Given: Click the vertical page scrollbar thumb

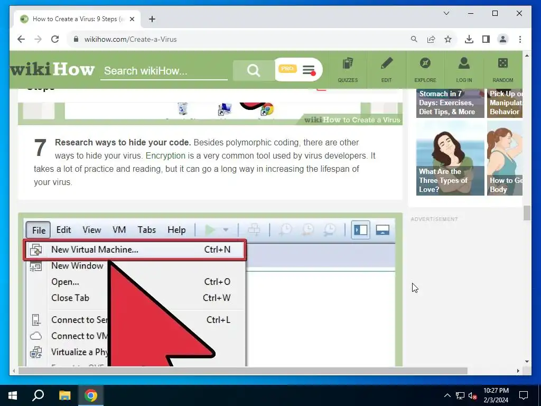Looking at the screenshot, I should pyautogui.click(x=527, y=213).
